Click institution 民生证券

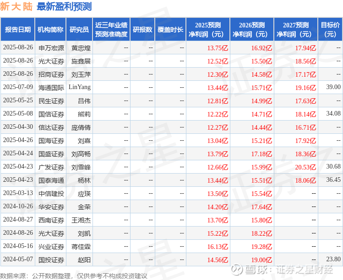point(51,101)
